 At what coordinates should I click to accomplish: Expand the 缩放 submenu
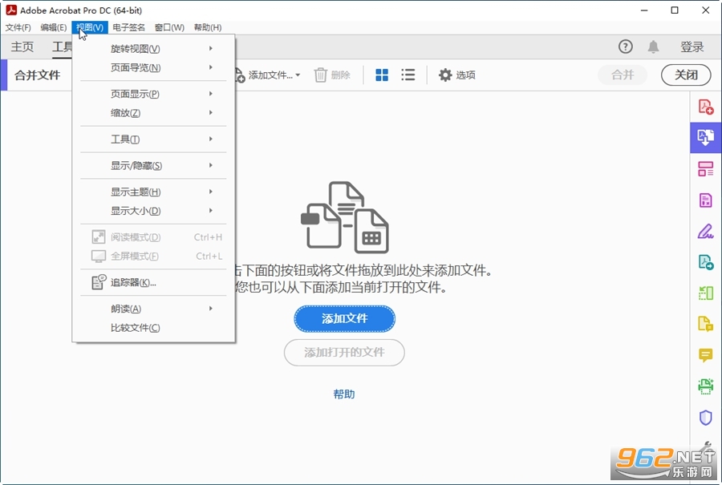153,113
